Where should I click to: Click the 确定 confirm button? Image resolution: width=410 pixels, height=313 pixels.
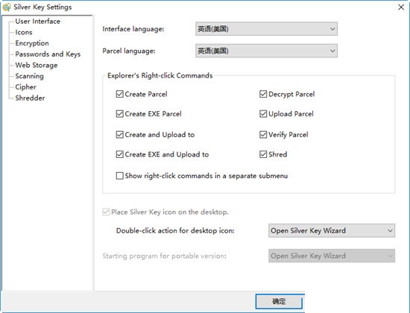[280, 301]
